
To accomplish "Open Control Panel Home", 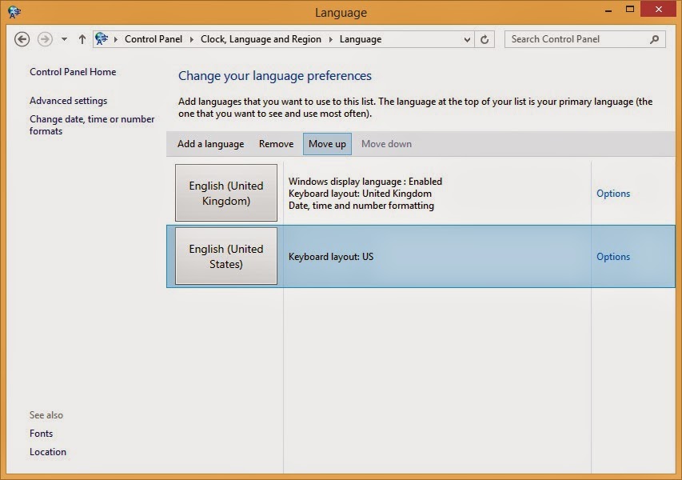I will tap(73, 72).
